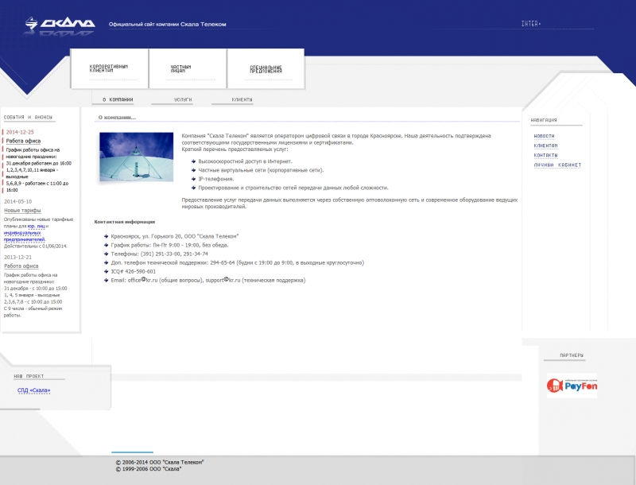This screenshot has height=485, width=636.
Task: Open the Личный кабинет link
Action: (x=557, y=165)
